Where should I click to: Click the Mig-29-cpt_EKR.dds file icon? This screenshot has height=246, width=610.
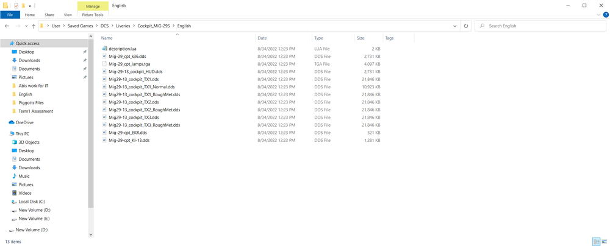(104, 133)
